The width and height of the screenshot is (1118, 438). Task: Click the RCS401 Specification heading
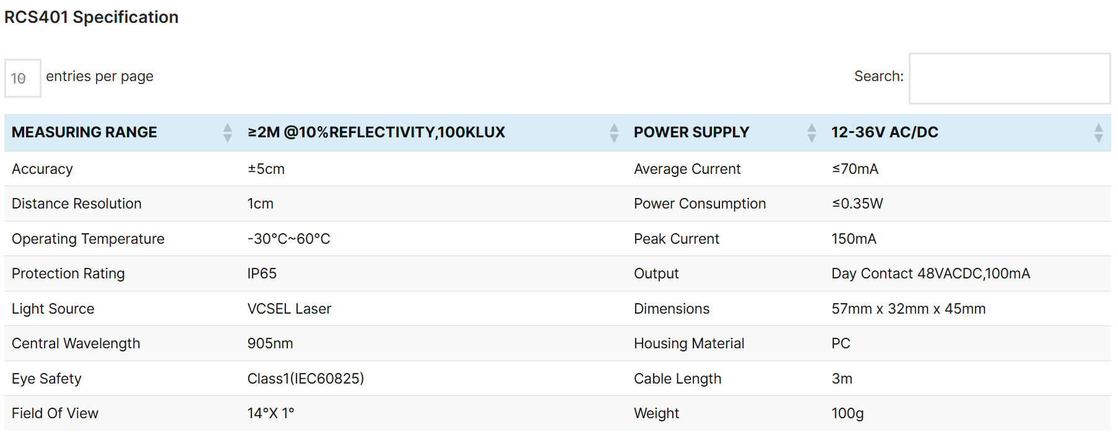click(x=92, y=17)
